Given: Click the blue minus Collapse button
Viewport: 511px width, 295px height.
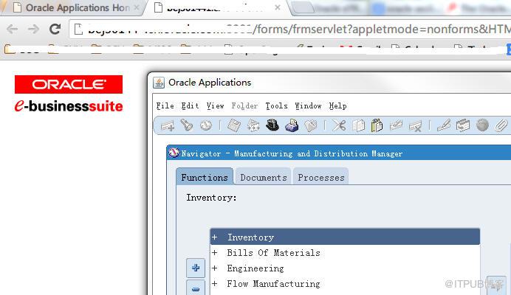Looking at the screenshot, I should (196, 288).
